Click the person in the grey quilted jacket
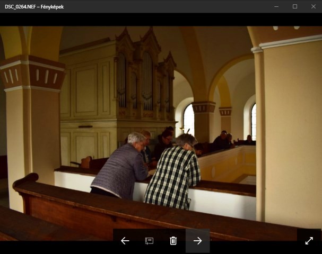Viewport: 322px width, 254px height. pyautogui.click(x=122, y=167)
